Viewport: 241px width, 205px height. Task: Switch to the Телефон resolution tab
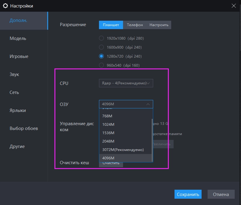[134, 25]
